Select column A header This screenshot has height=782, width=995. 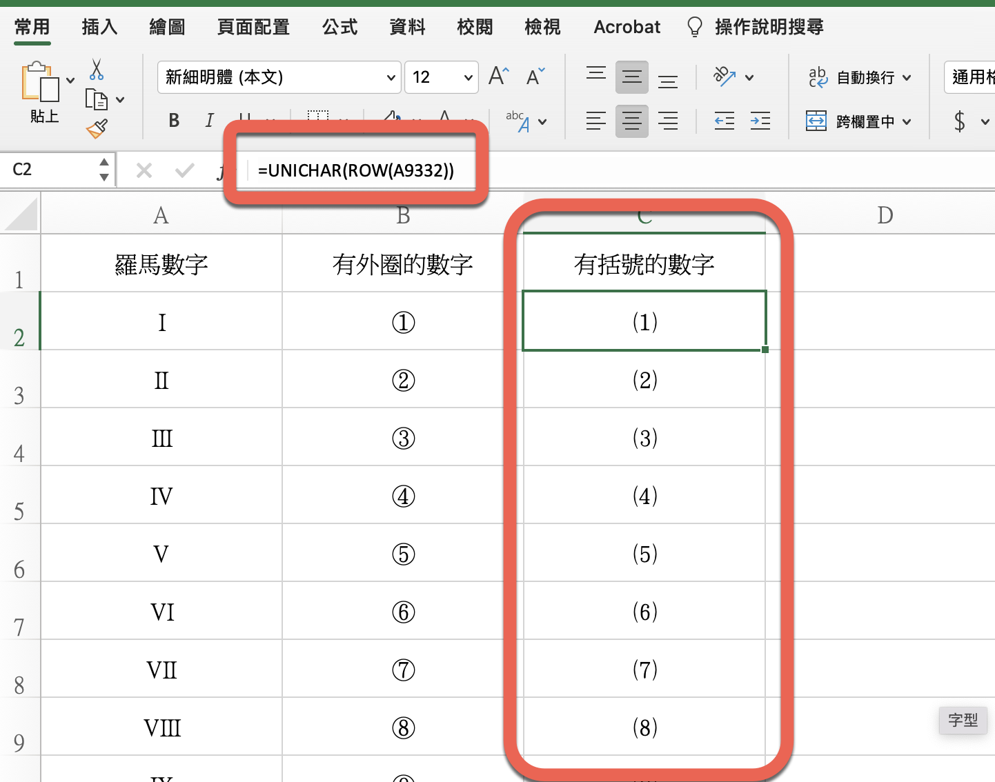161,214
